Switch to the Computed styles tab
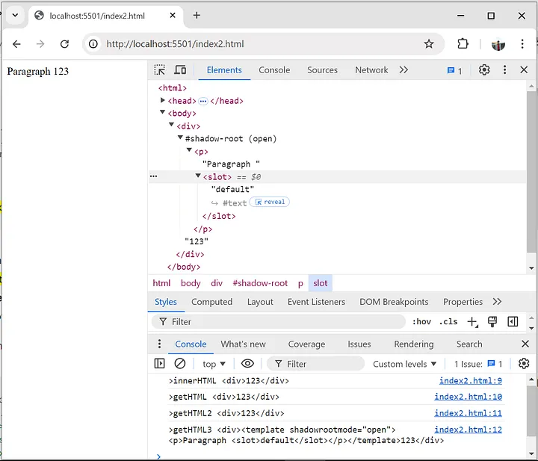 (x=211, y=302)
